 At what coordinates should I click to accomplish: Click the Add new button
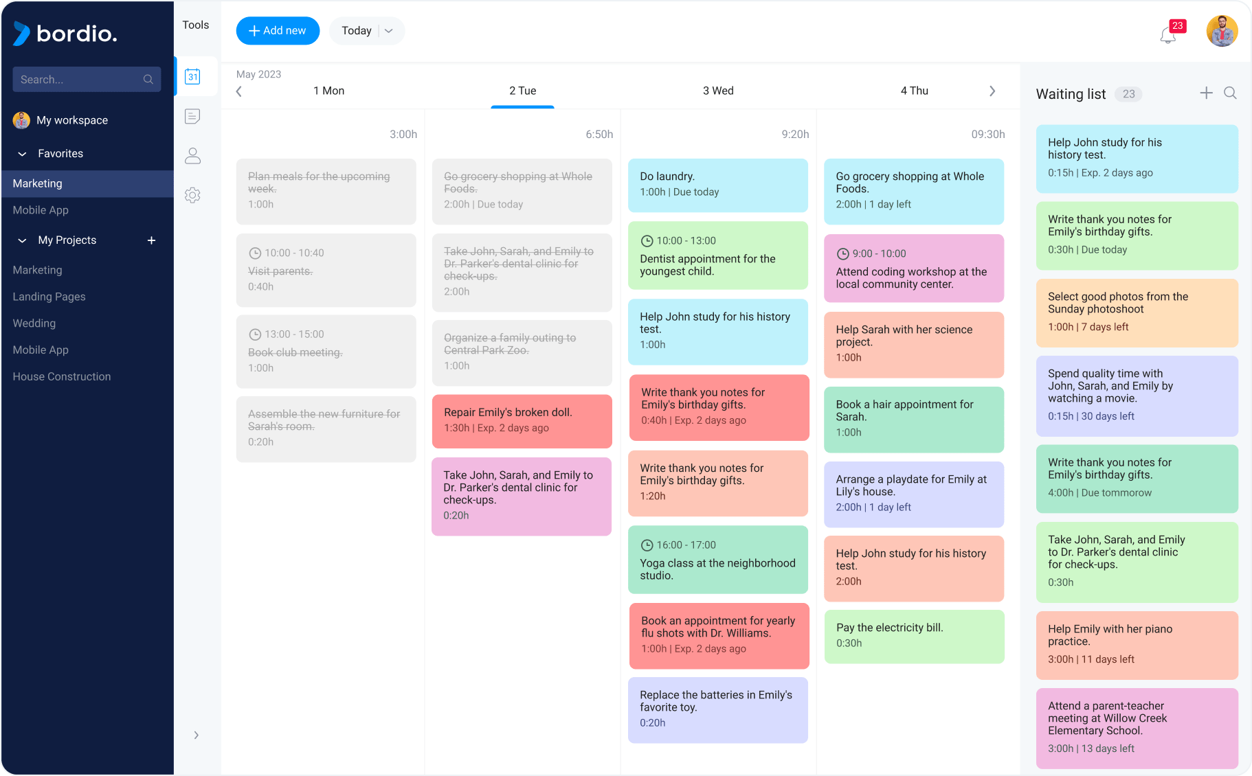tap(278, 30)
